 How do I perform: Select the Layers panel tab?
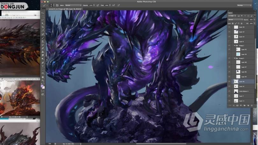[230, 13]
